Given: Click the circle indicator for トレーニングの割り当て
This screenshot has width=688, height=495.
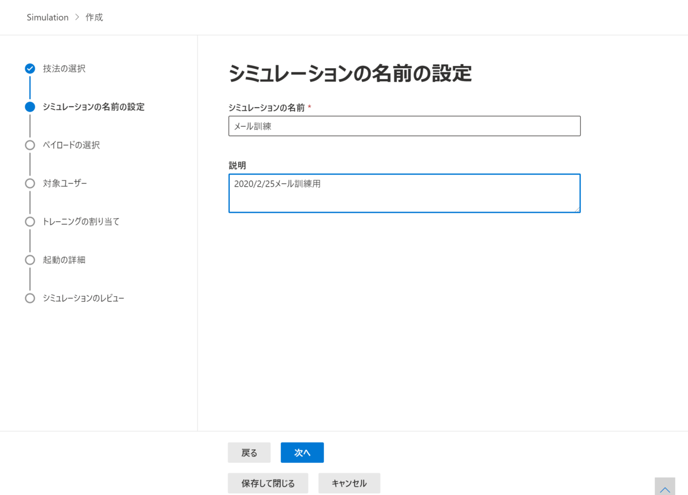Looking at the screenshot, I should click(x=29, y=222).
